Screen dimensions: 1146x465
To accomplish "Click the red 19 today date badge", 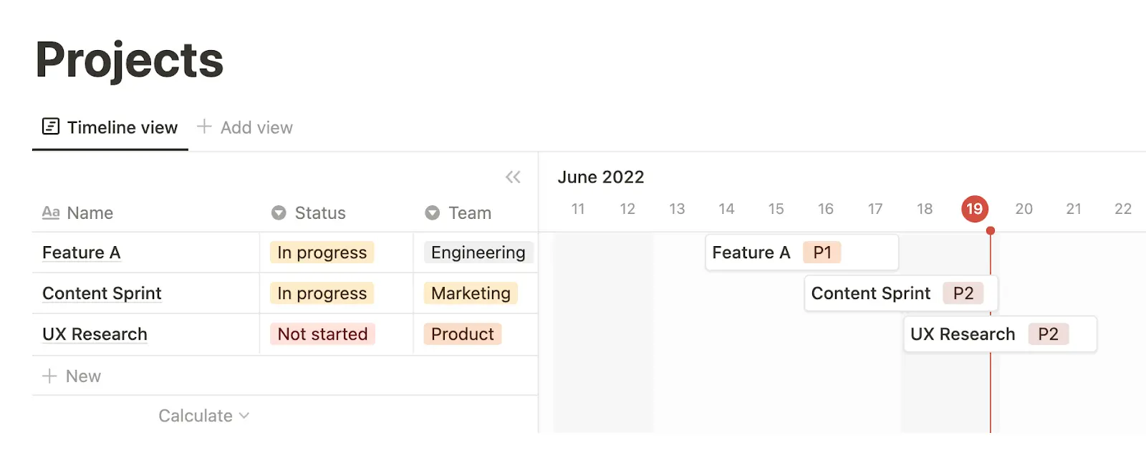I will [x=974, y=209].
